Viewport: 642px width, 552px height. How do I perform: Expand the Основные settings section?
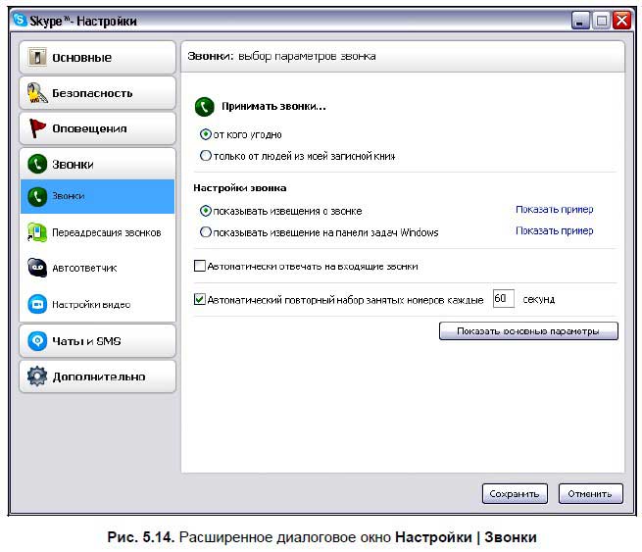click(97, 58)
